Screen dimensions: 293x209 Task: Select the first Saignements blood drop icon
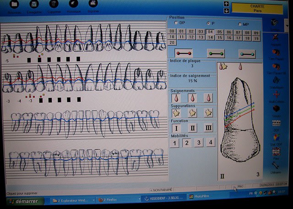[176, 97]
